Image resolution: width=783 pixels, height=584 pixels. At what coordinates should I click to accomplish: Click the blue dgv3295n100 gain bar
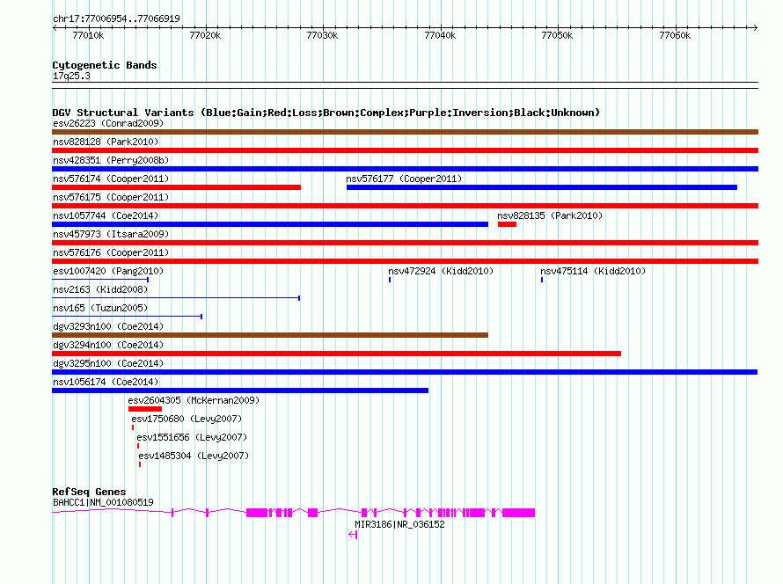point(405,372)
